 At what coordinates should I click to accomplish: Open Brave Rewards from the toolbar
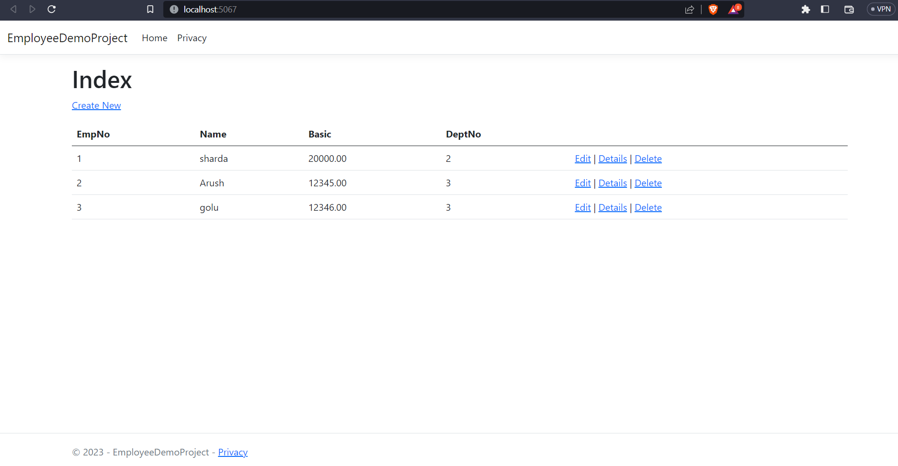point(733,9)
